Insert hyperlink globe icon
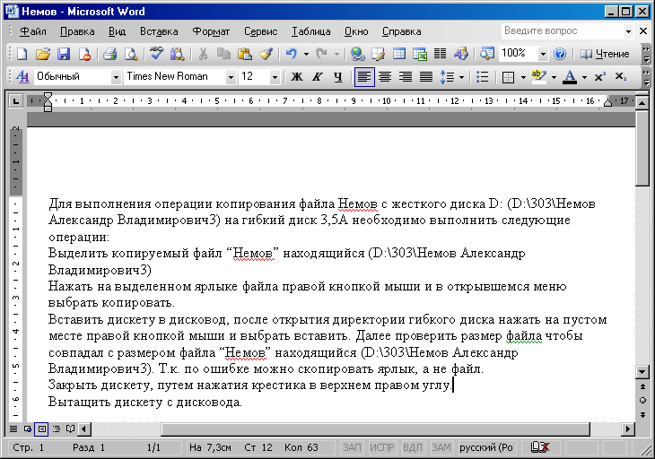This screenshot has width=655, height=459. (358, 54)
